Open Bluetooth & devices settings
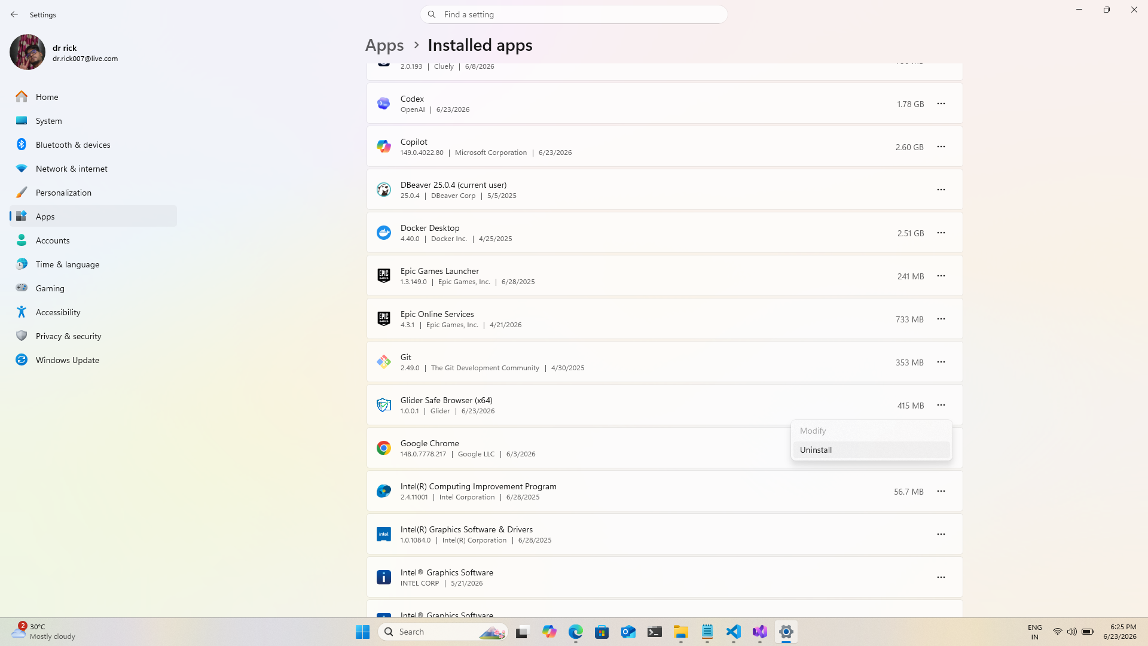This screenshot has height=646, width=1148. 93,144
